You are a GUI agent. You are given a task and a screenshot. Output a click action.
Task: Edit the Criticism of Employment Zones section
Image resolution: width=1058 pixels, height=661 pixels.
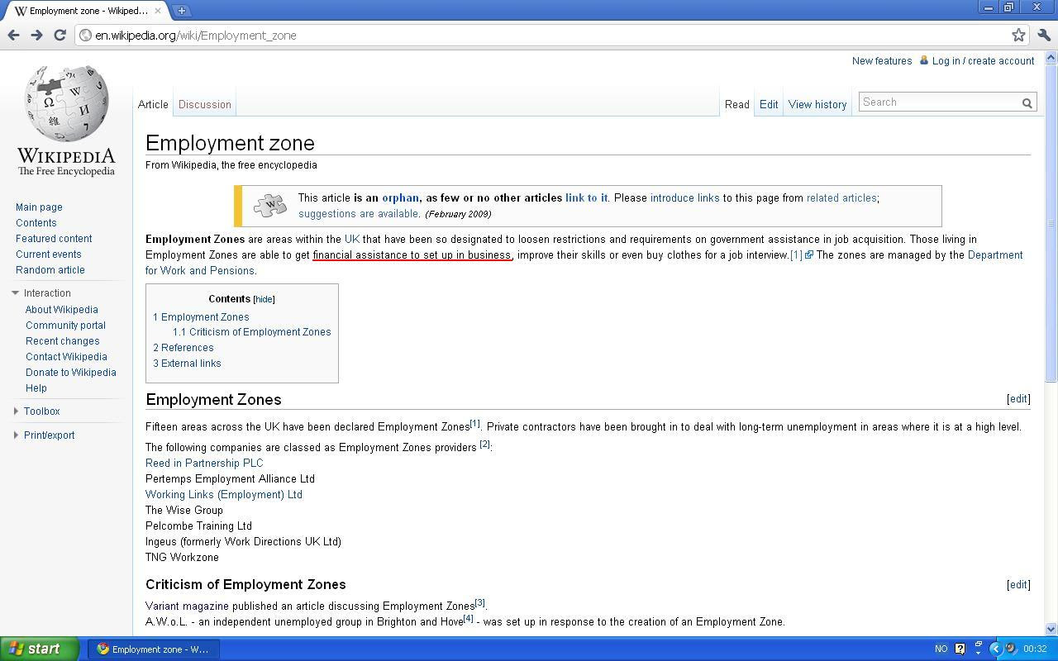[x=1018, y=584]
